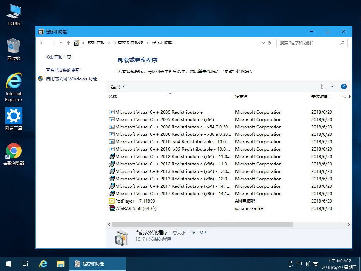
Task: Open the network icon in system tray
Action: [299, 264]
